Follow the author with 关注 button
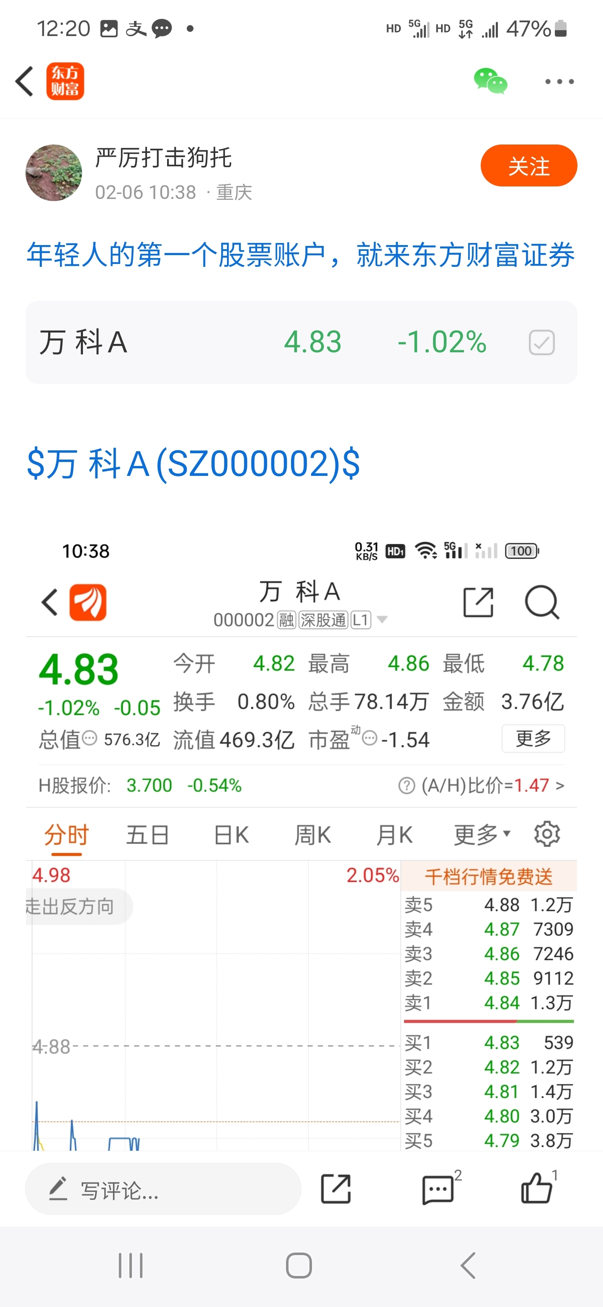 click(528, 166)
